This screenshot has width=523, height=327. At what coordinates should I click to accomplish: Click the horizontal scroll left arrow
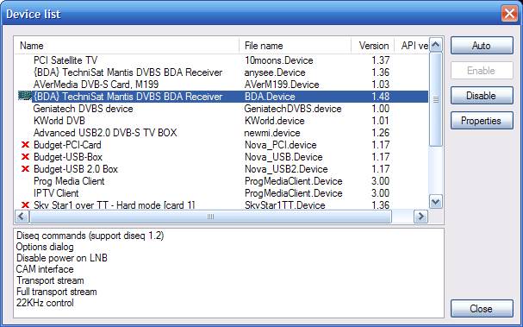(22, 217)
